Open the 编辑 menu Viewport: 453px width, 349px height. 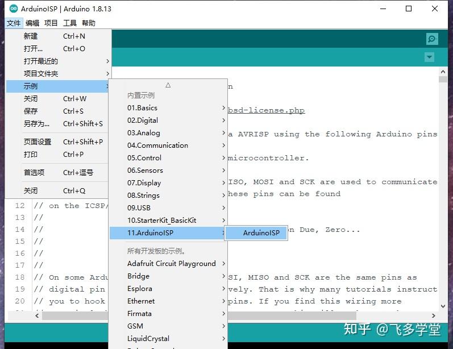32,23
